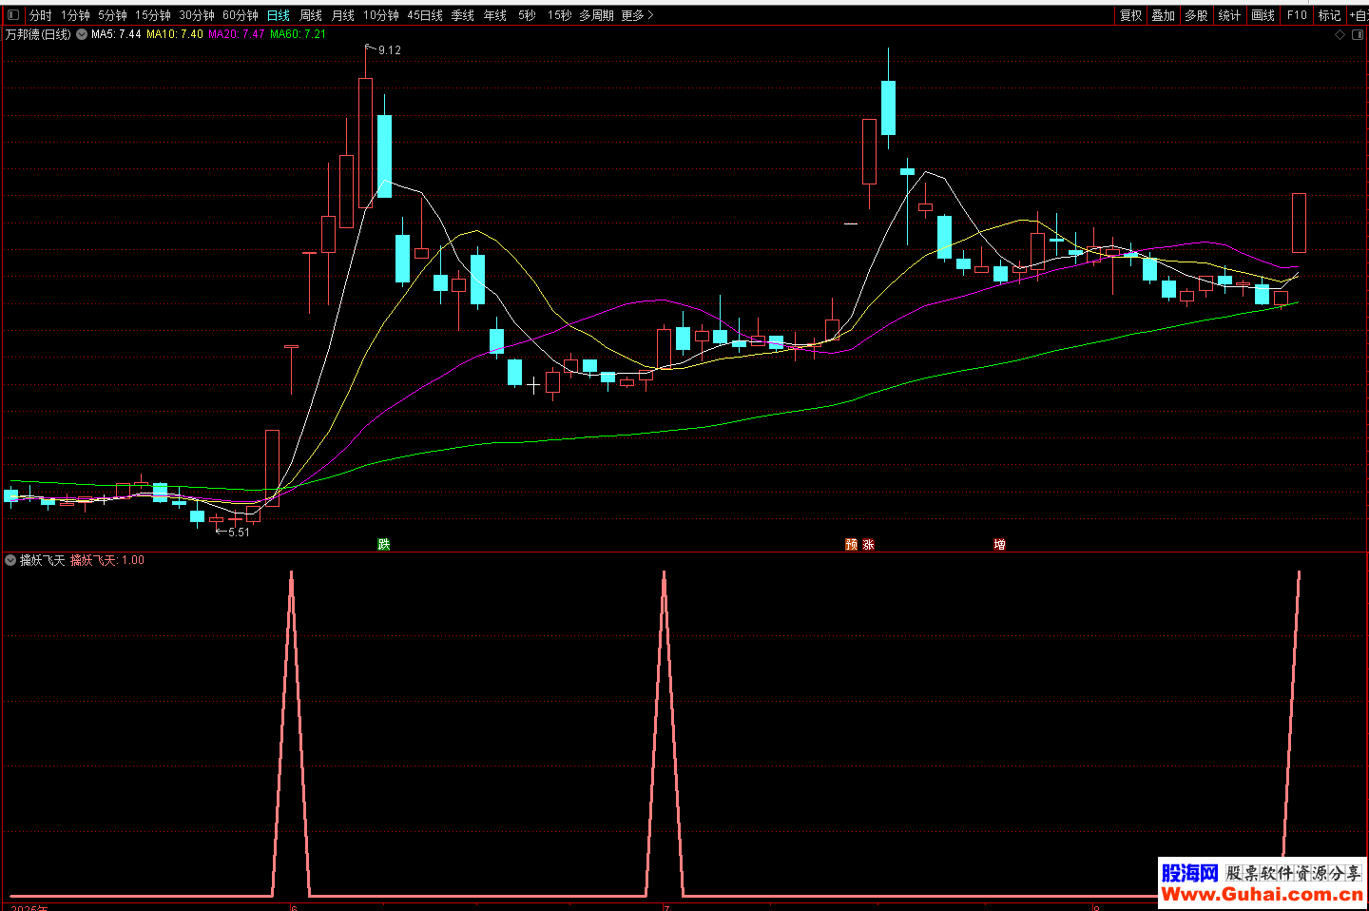Click the yellow MA10: 7.40 label
1369x911 pixels.
point(175,34)
